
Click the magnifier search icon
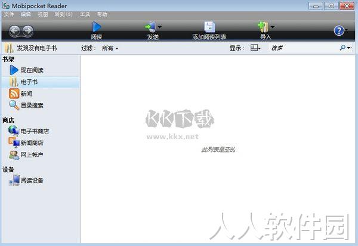(x=342, y=48)
